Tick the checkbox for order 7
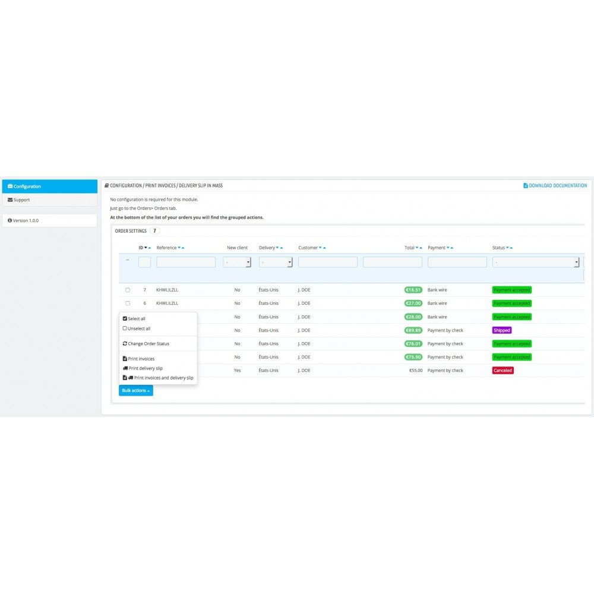This screenshot has width=594, height=594. coord(128,290)
